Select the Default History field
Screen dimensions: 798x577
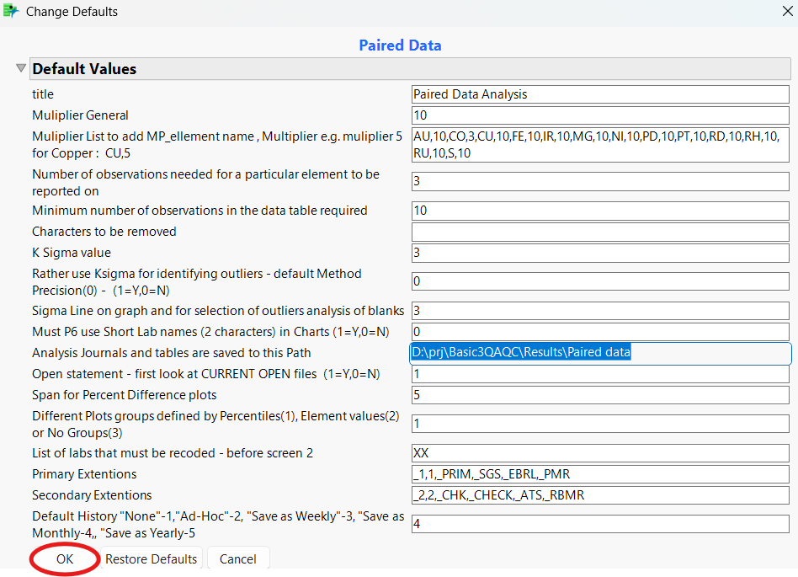[x=599, y=524]
